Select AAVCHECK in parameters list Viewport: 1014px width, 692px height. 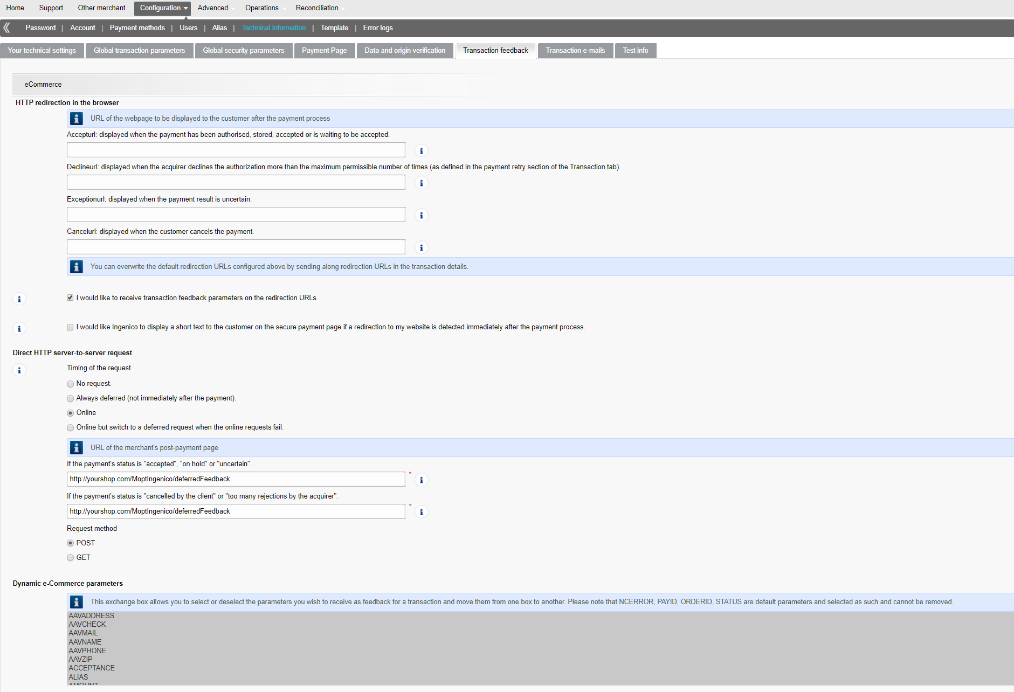point(87,625)
